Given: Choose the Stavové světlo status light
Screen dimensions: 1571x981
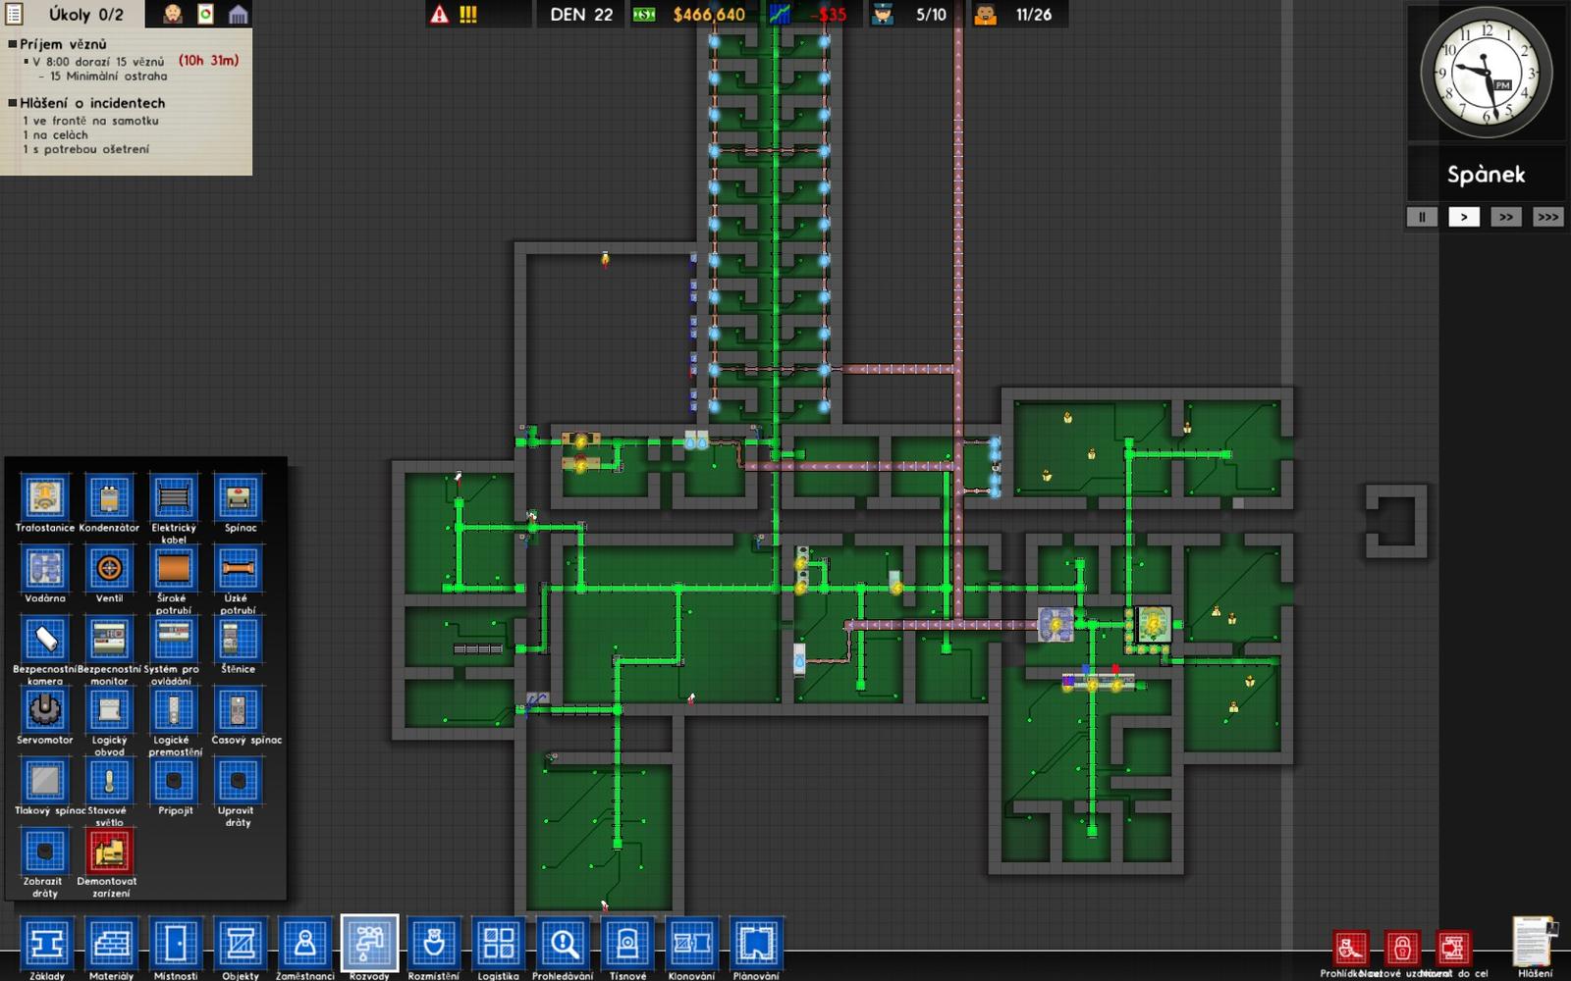Looking at the screenshot, I should pos(109,781).
